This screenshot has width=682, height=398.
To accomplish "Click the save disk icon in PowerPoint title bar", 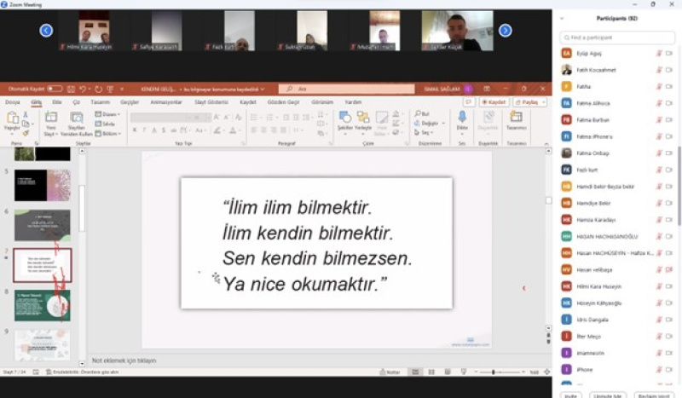I will click(x=71, y=89).
